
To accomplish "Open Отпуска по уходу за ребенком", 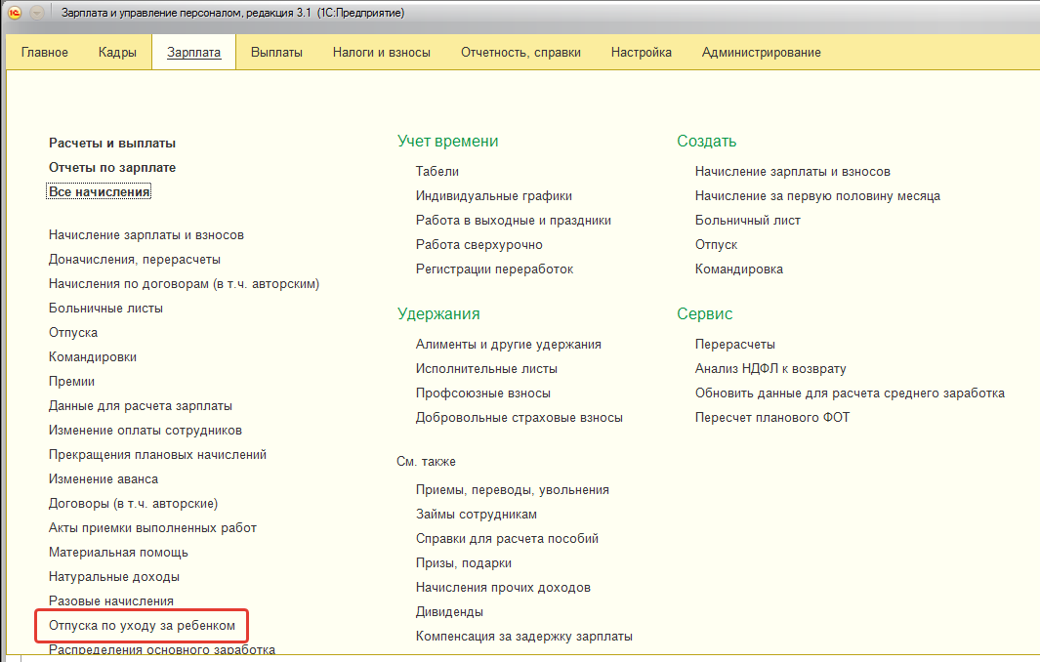I will [142, 626].
